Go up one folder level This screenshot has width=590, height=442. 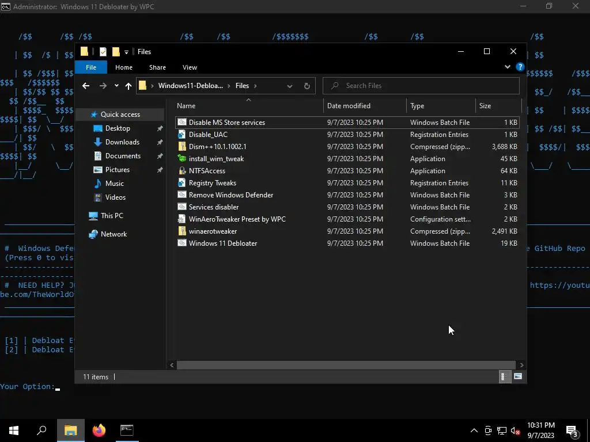click(128, 86)
